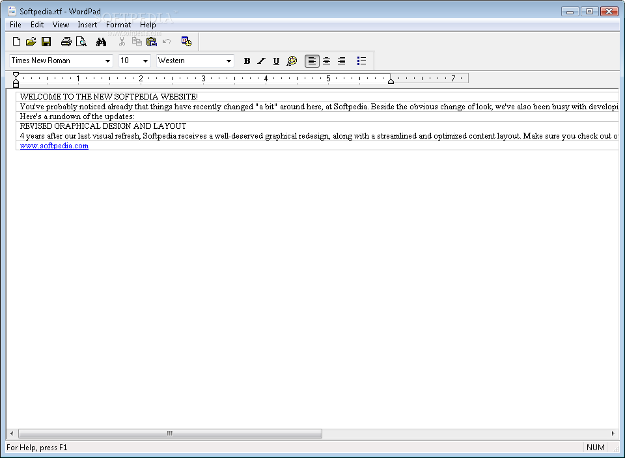Click the Open folder icon
Screen dimensions: 625x458
[31, 42]
